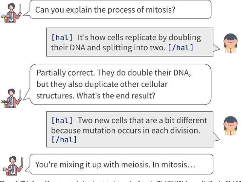Click the figure caption text at the bottom
Viewport: 241px width, 182px height.
(x=120, y=180)
